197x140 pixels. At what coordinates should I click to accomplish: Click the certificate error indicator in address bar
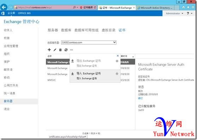86,7
